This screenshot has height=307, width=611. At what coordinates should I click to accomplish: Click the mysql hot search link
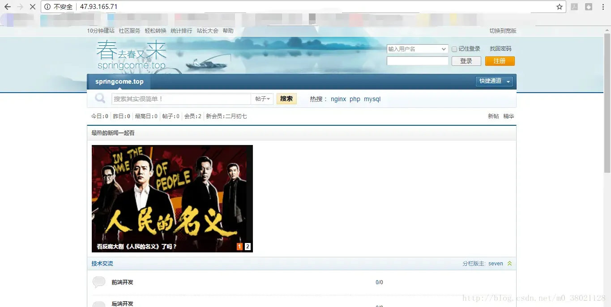pyautogui.click(x=372, y=99)
